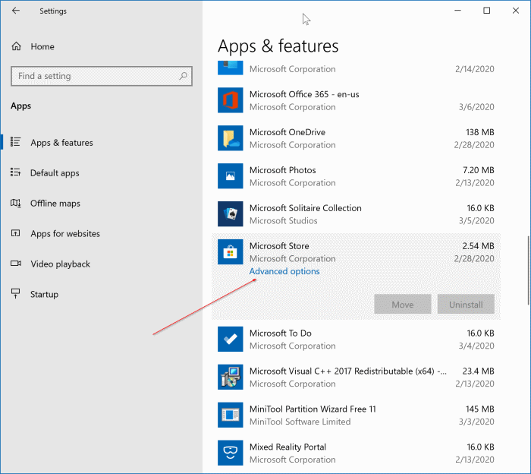Click the Microsoft Store entry title
Image resolution: width=531 pixels, height=474 pixels.
pos(279,246)
